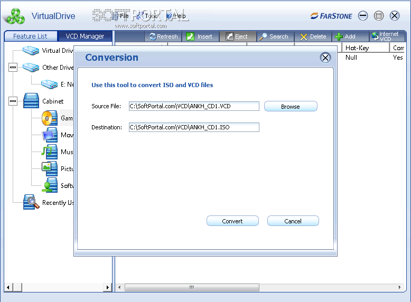Click the Search magnifier icon
This screenshot has width=411, height=302.
(263, 36)
